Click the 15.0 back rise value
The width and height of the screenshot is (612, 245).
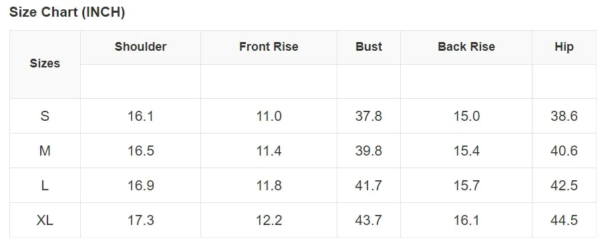[466, 116]
